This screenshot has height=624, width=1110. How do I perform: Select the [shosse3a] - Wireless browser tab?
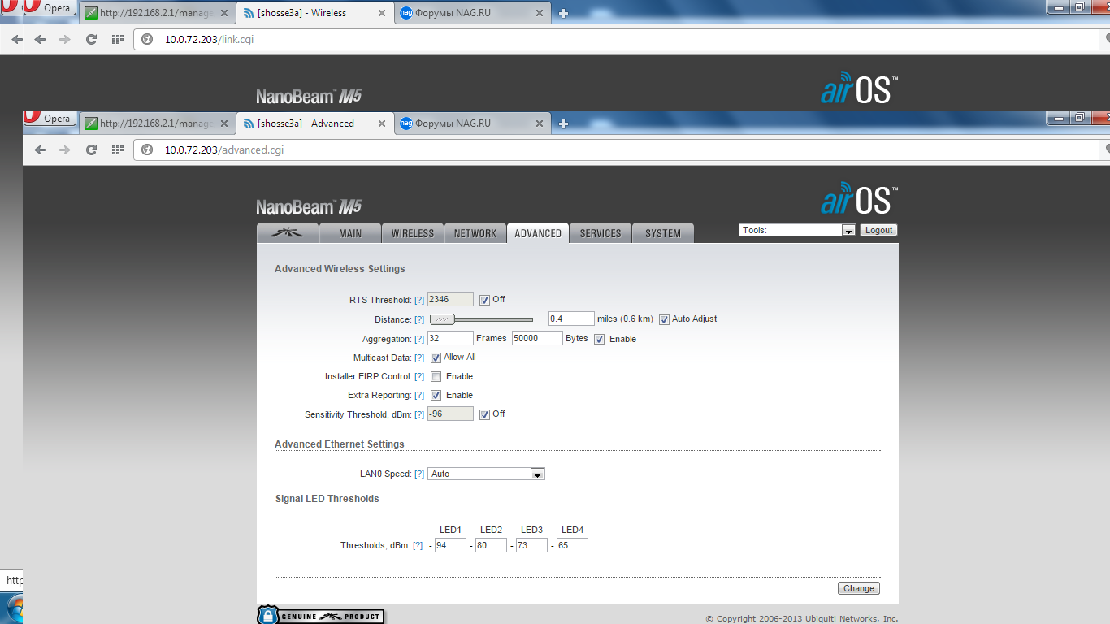[315, 13]
